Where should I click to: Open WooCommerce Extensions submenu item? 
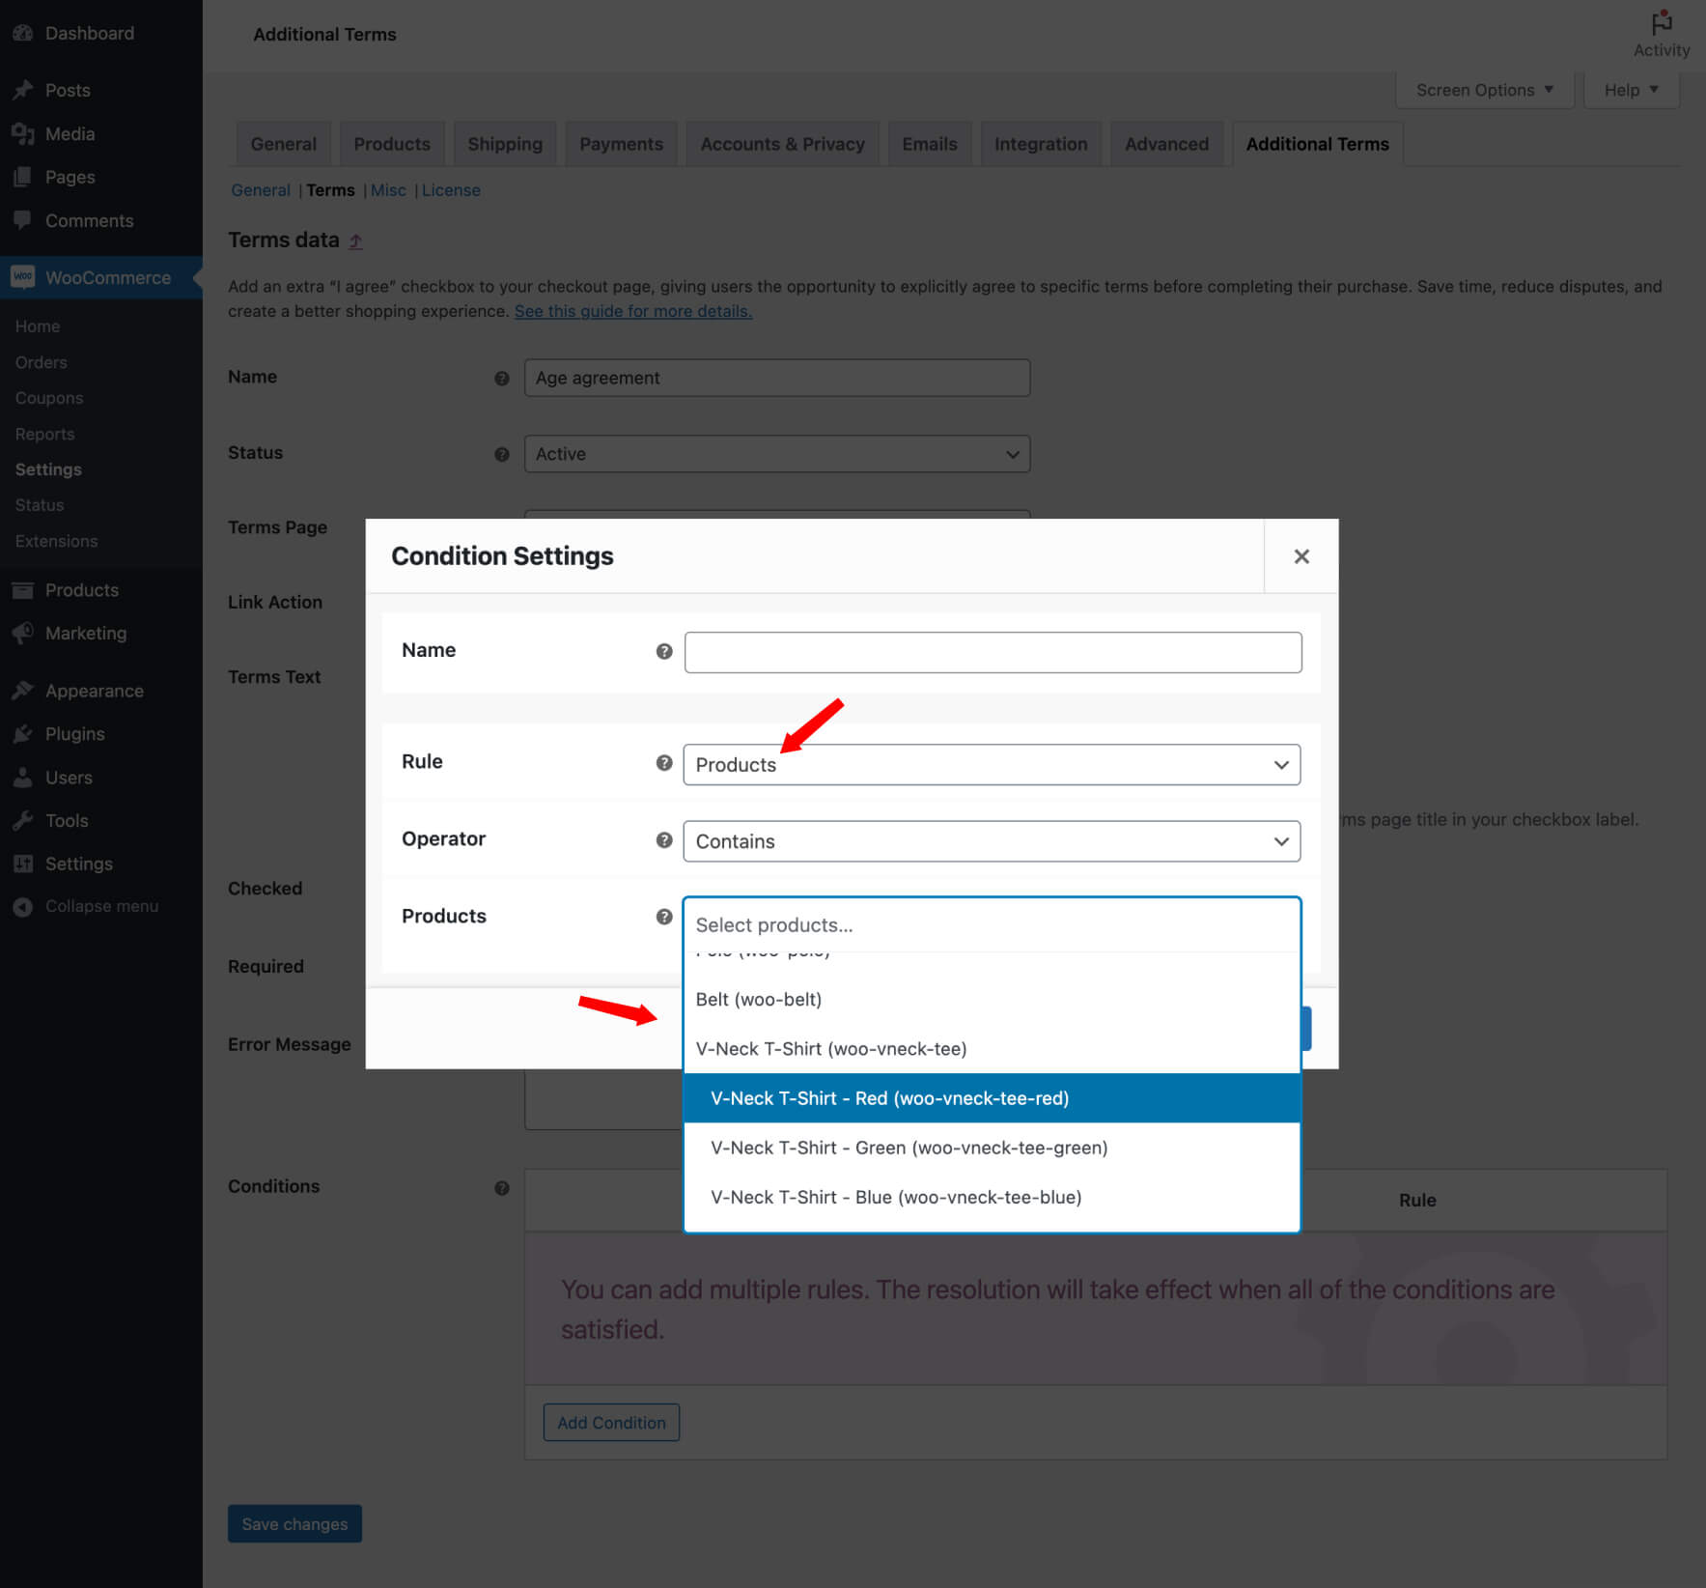pyautogui.click(x=56, y=541)
